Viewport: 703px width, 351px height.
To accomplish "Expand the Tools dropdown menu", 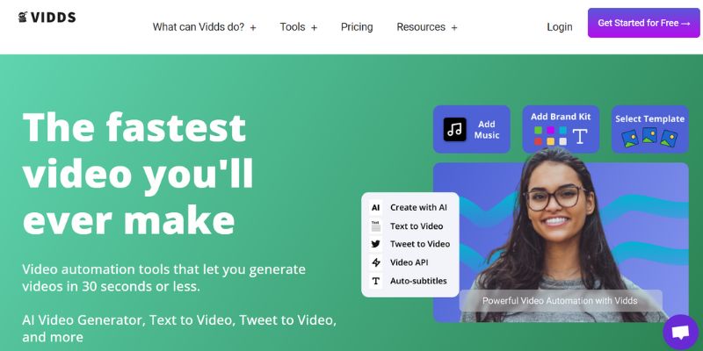I will [x=299, y=27].
